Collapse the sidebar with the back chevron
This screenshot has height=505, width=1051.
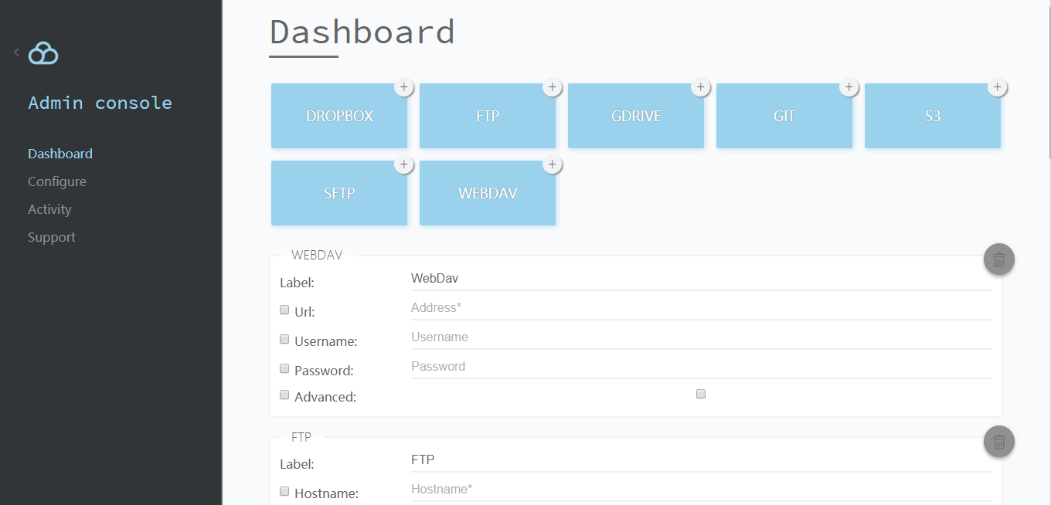pos(16,53)
